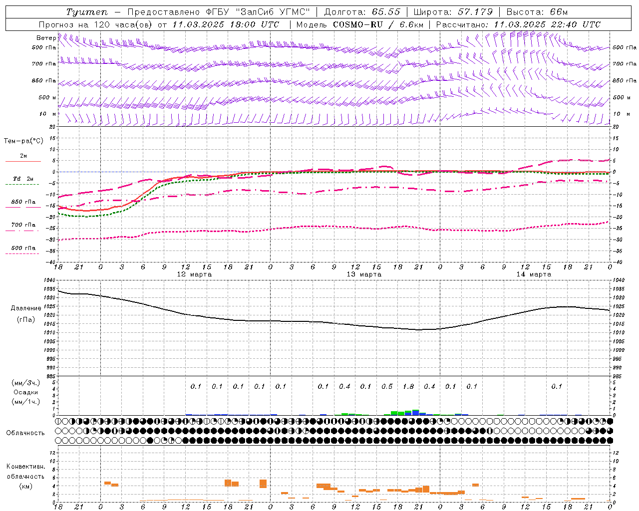Viewport: 639px width, 511px height.
Task: Click the Ветер wind panel label
Action: point(46,38)
